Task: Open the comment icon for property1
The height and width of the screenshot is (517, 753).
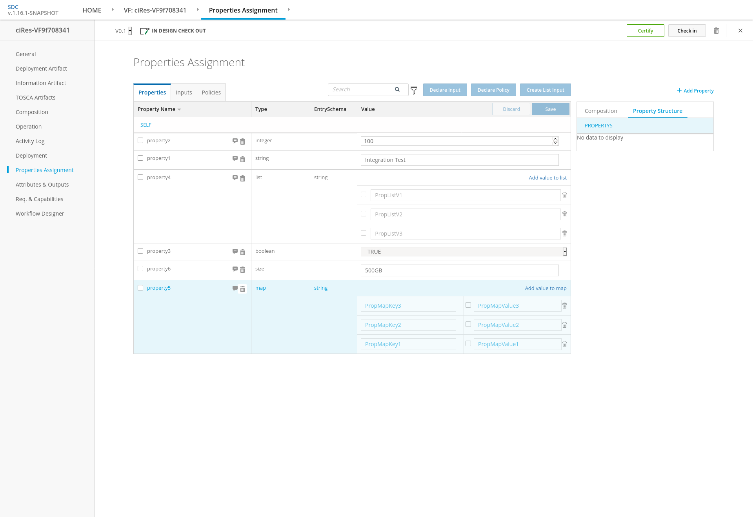Action: tap(235, 158)
